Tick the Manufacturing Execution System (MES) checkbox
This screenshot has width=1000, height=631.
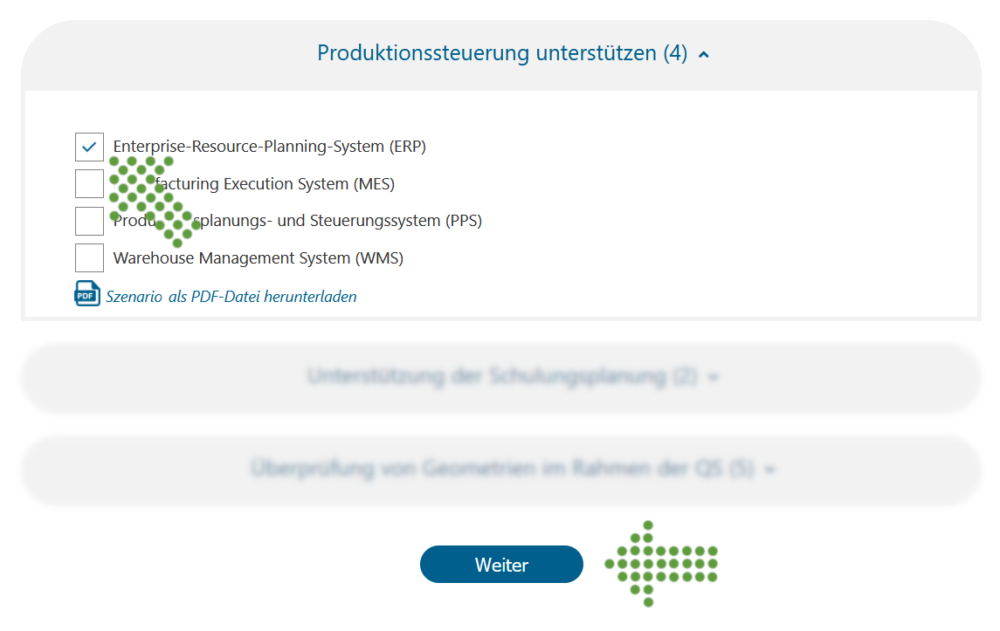pos(89,183)
